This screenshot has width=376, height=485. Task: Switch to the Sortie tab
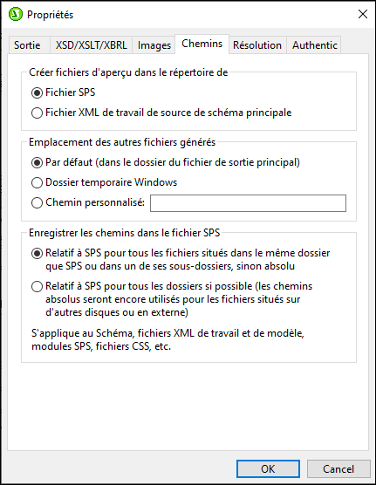[x=27, y=45]
